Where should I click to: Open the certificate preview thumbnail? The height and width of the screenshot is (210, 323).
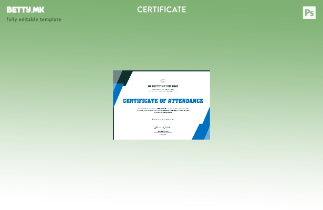point(162,105)
